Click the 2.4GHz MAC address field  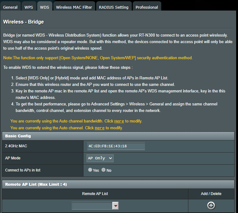click(x=116, y=146)
